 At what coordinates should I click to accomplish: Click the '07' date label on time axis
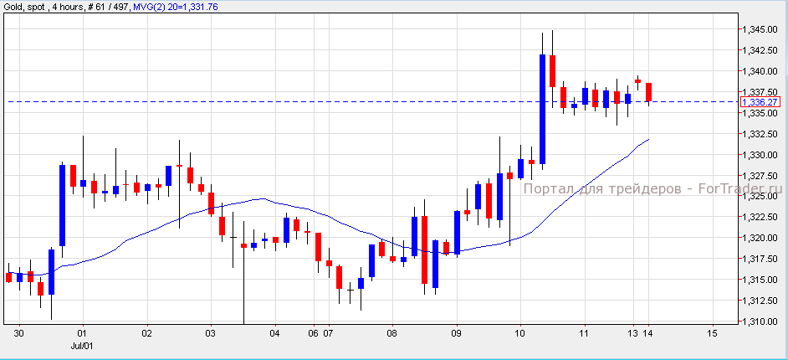click(328, 333)
